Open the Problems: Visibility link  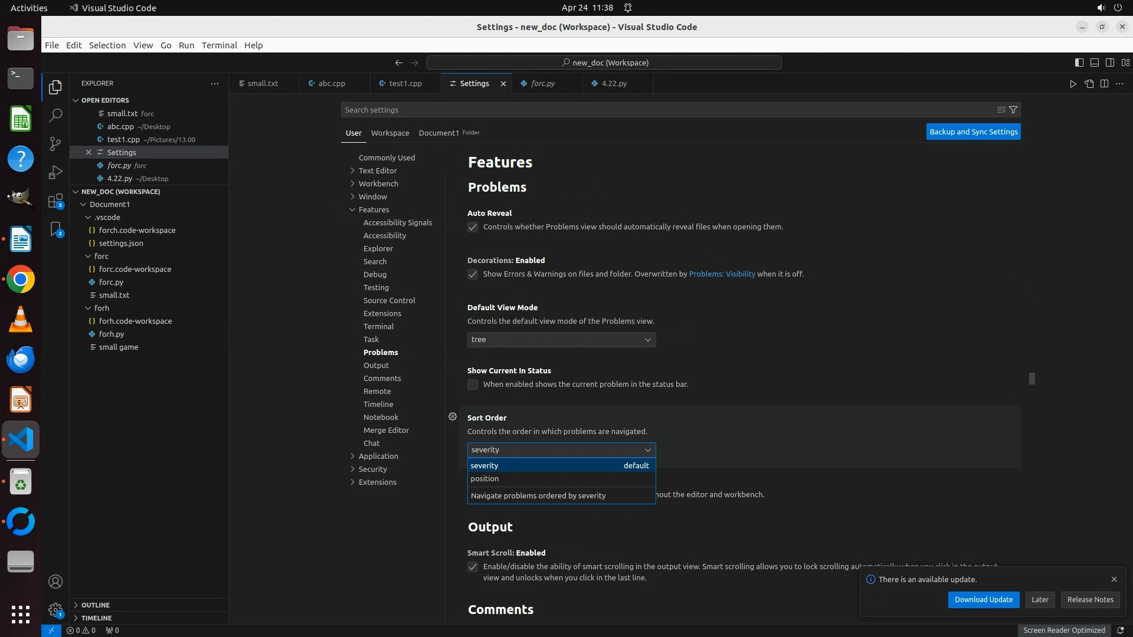click(722, 274)
